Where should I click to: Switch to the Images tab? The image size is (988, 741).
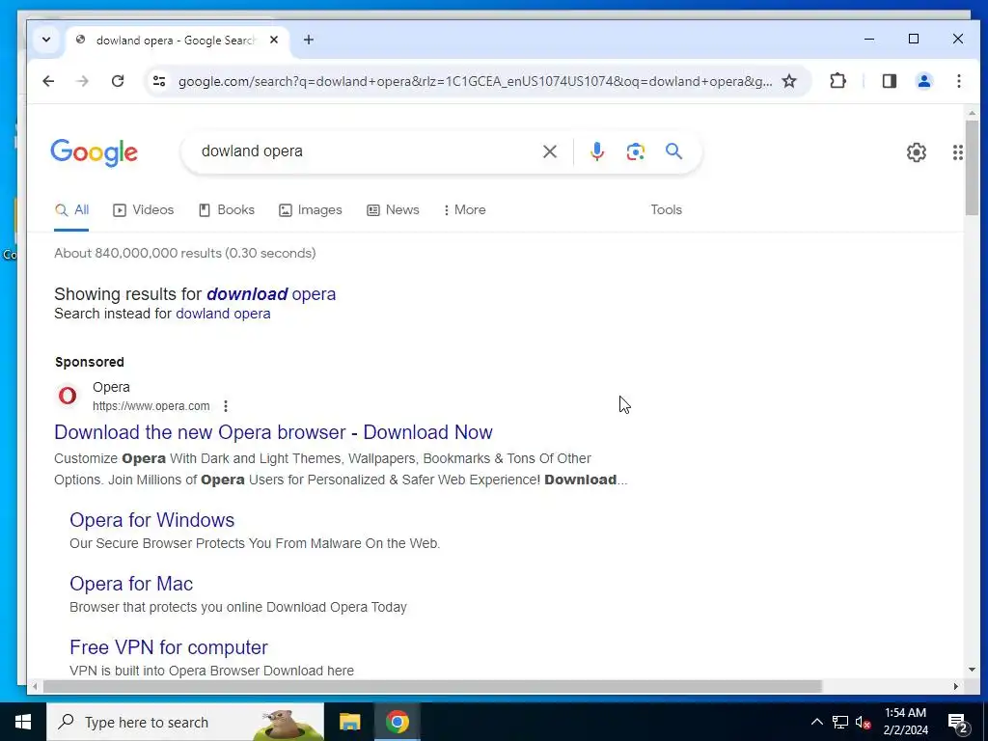310,209
